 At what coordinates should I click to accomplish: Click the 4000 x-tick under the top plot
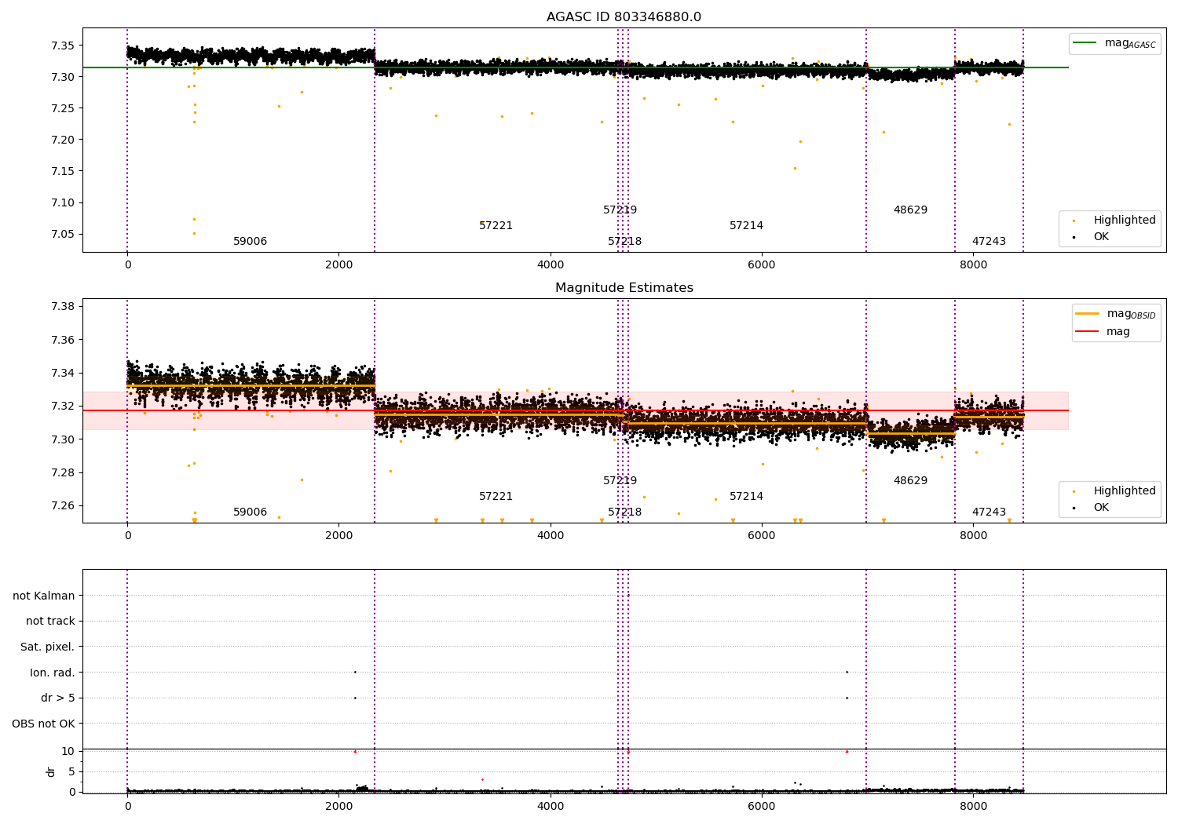pos(551,264)
